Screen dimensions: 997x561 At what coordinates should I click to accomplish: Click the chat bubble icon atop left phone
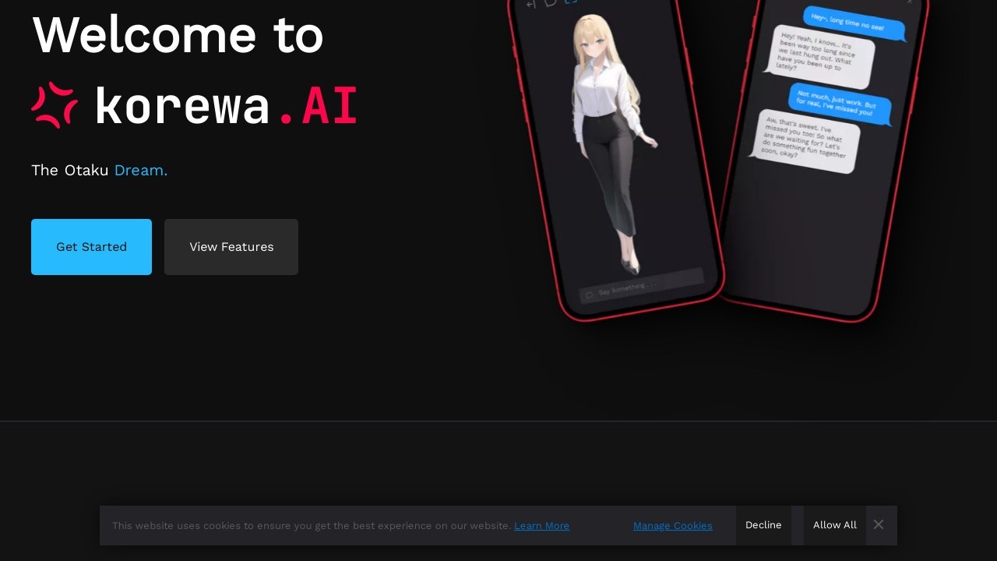tap(551, 3)
